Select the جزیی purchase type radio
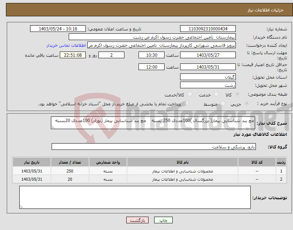 [247, 103]
